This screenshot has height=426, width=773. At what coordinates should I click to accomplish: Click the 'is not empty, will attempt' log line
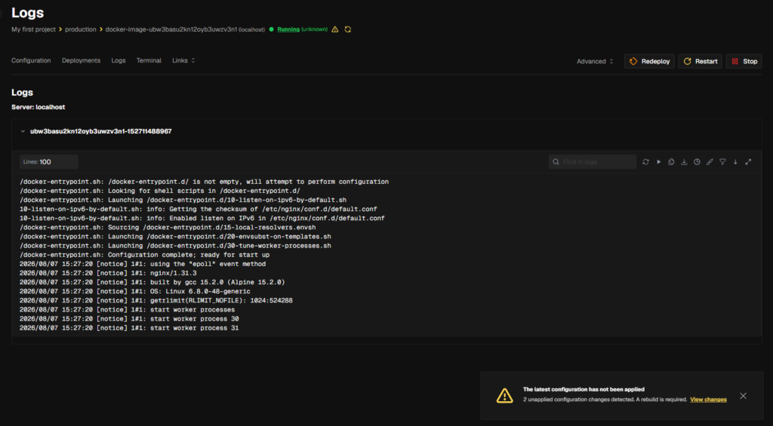(x=204, y=182)
